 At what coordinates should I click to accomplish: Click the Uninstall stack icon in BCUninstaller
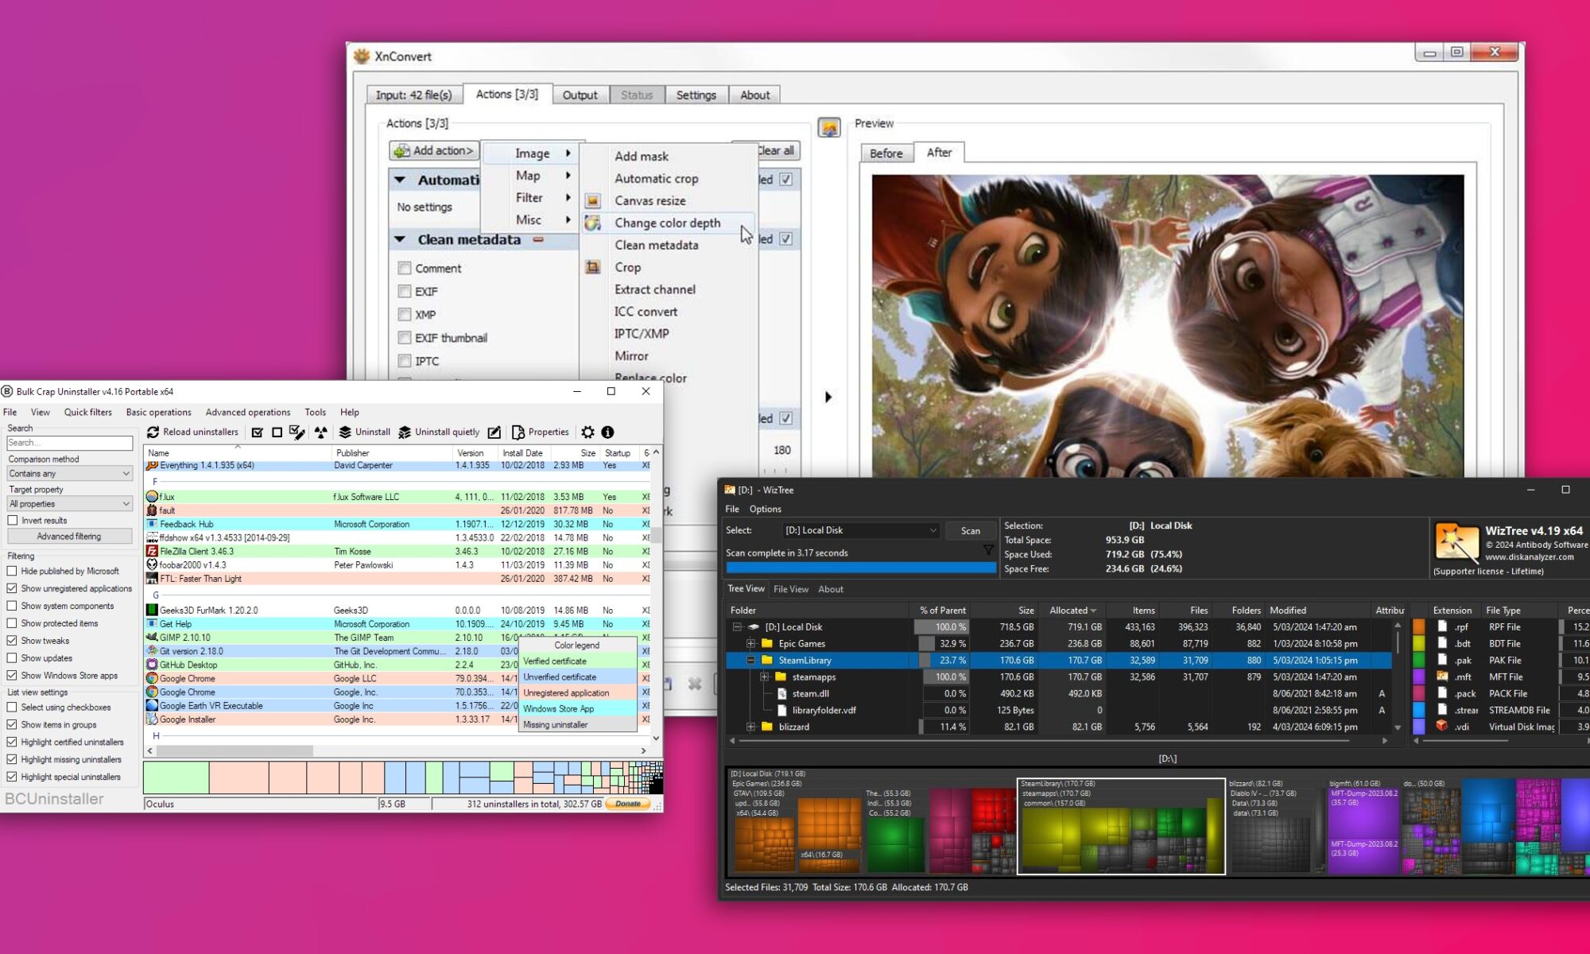tap(345, 432)
